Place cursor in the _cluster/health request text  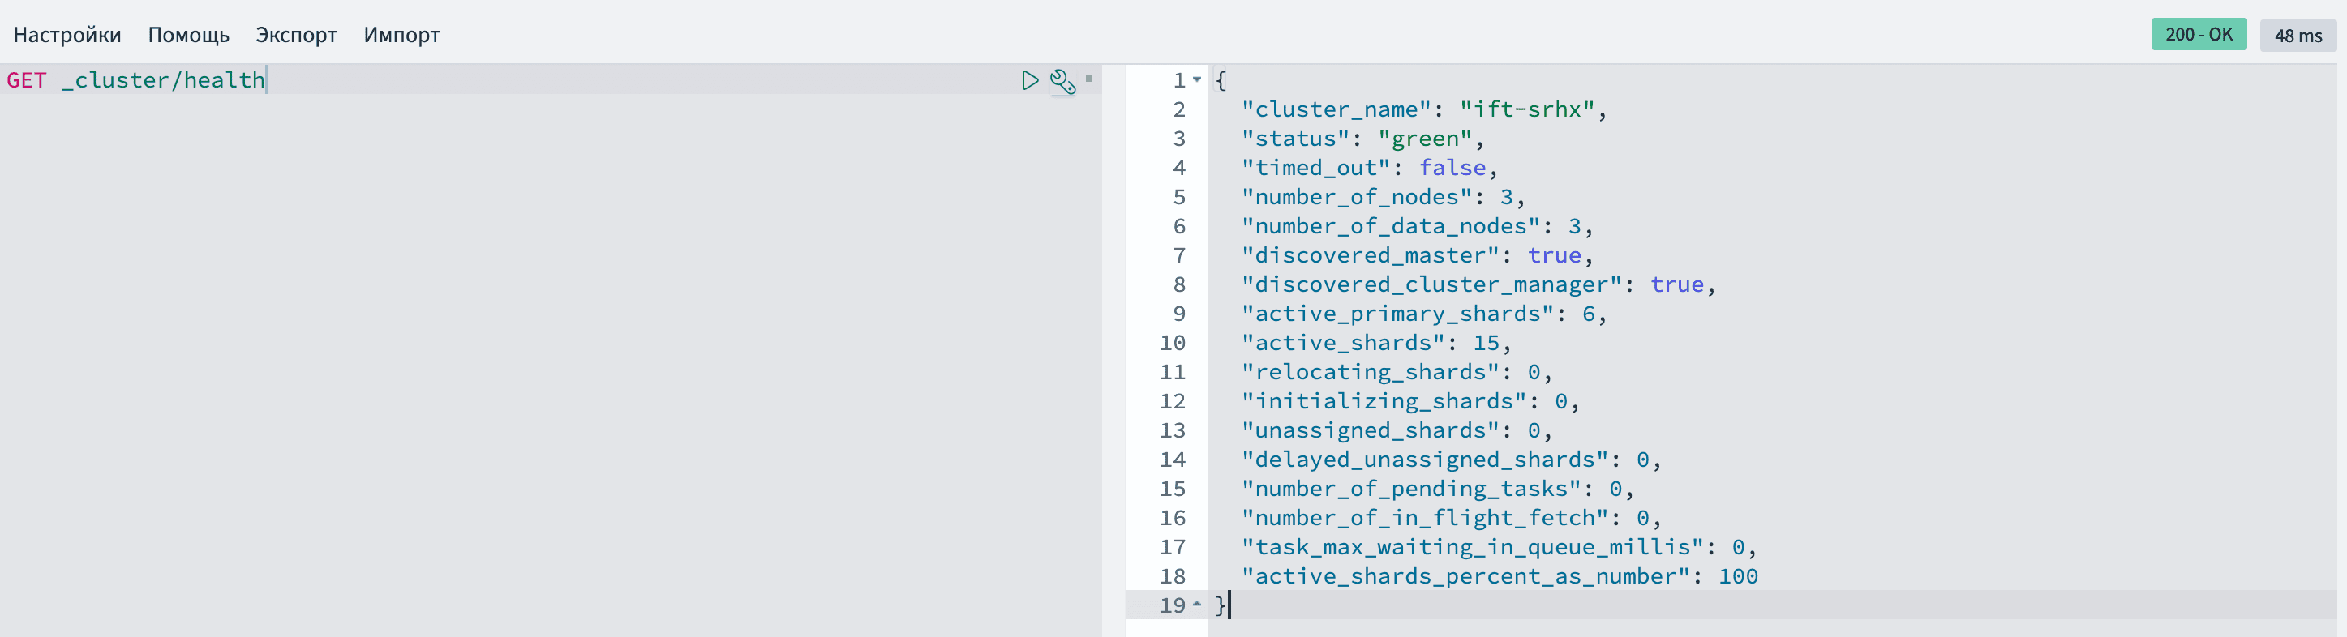pyautogui.click(x=164, y=80)
